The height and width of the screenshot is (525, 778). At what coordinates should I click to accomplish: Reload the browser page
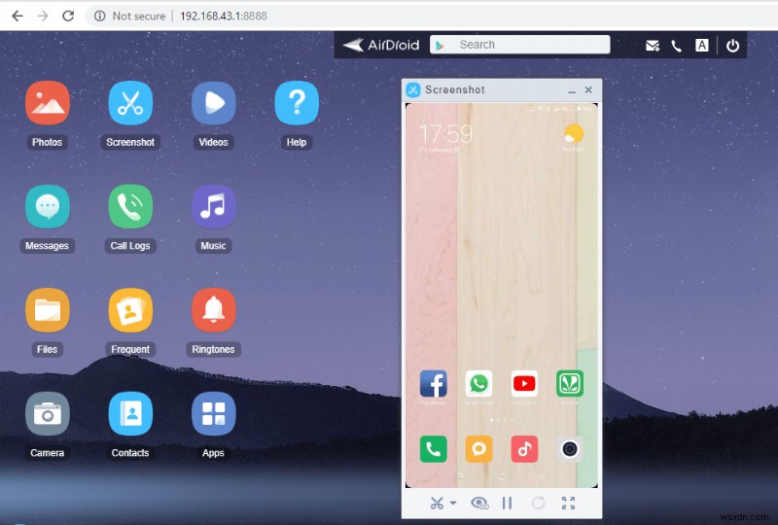[x=68, y=16]
